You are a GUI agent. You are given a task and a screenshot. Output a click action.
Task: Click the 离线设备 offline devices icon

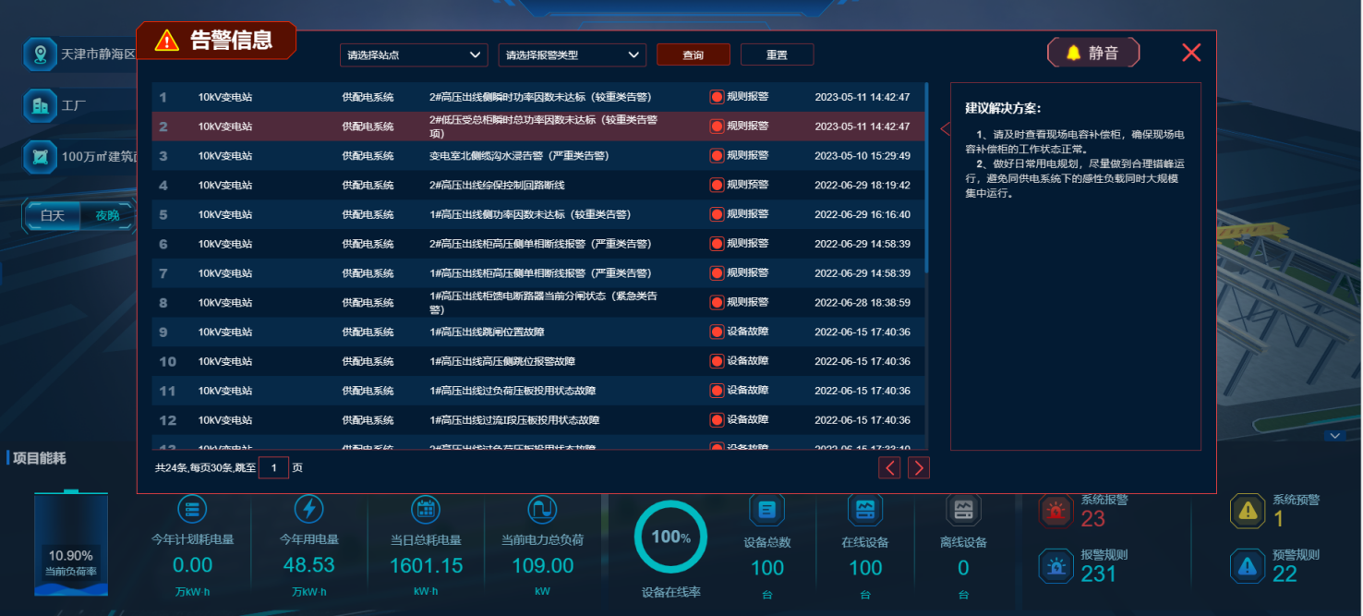[x=963, y=509]
